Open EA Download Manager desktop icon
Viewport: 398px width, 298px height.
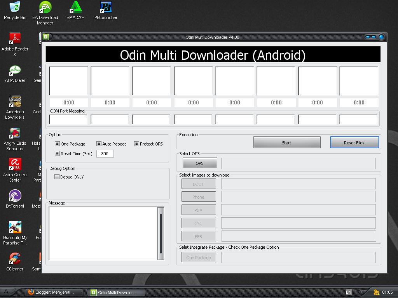tap(45, 13)
